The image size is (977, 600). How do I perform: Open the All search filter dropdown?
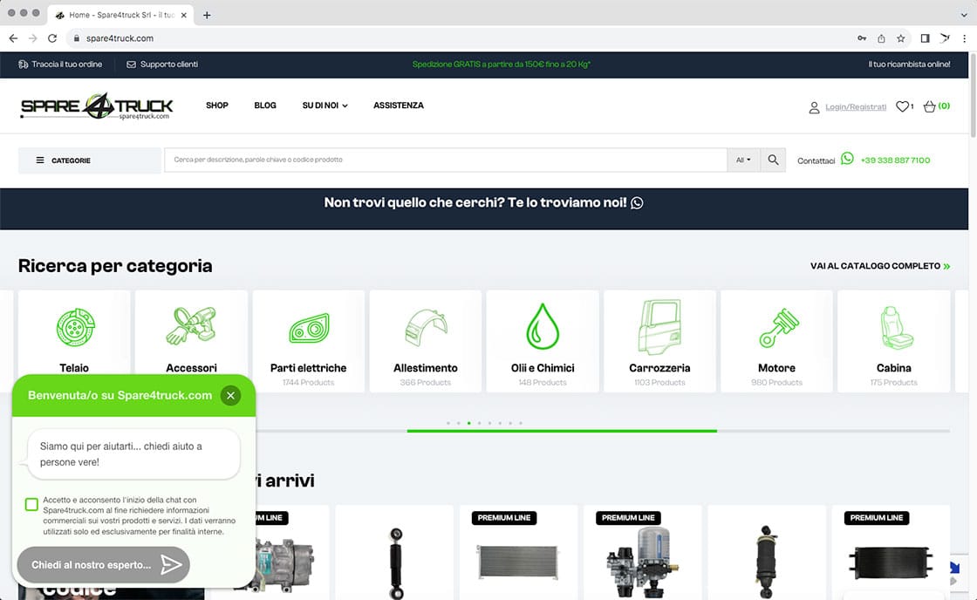(743, 160)
